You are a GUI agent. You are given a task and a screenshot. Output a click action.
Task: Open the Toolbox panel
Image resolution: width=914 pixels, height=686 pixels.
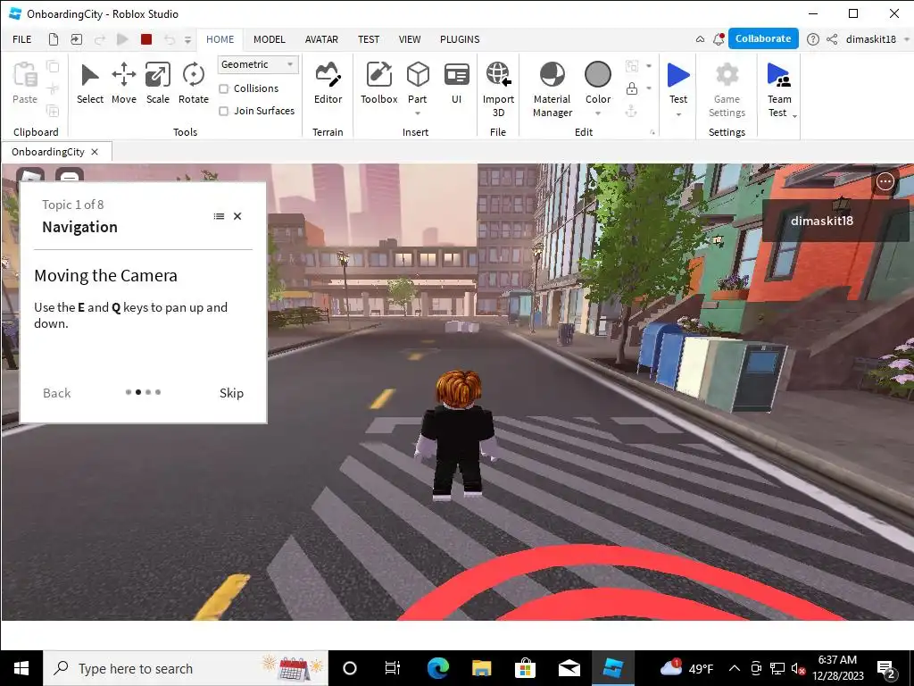[x=378, y=83]
